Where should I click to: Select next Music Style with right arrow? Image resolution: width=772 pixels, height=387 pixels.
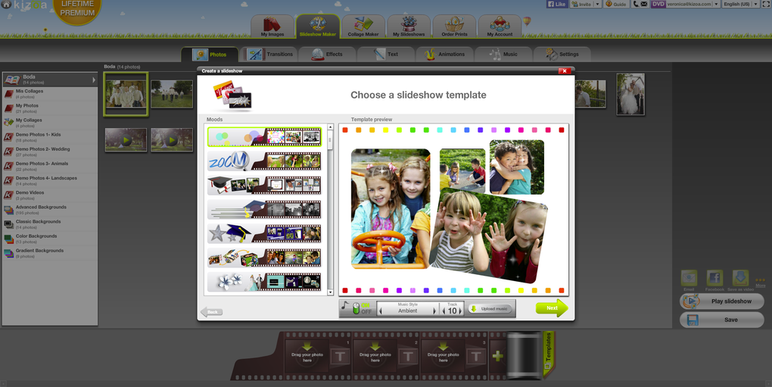pyautogui.click(x=434, y=311)
